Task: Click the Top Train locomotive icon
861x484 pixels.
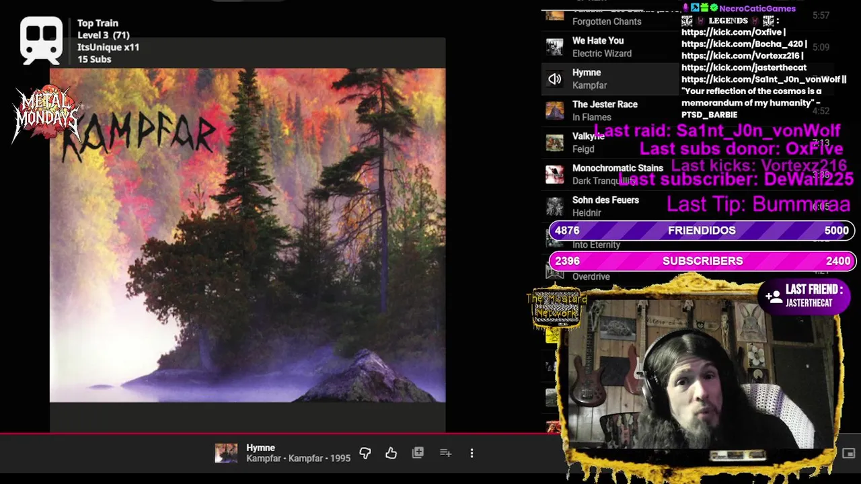Action: pyautogui.click(x=42, y=40)
